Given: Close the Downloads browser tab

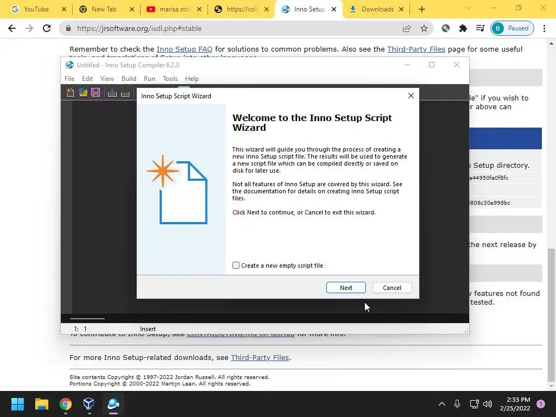Looking at the screenshot, I should [401, 9].
